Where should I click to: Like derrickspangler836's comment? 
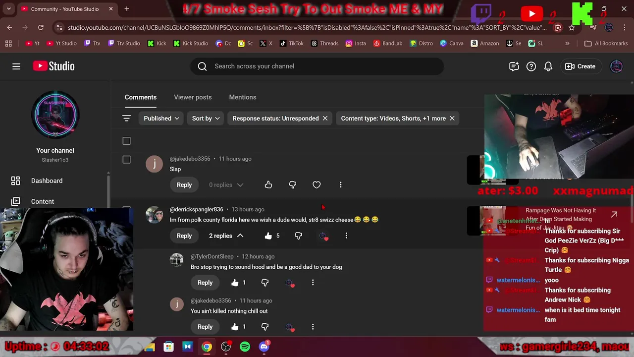[268, 236]
